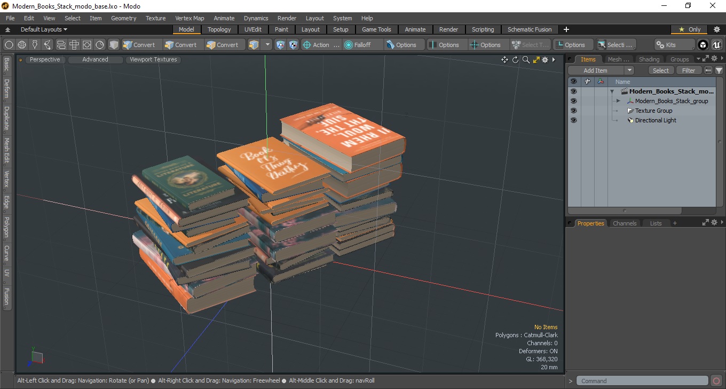Click the gray cube toolbar icon
Viewport: 726px width, 389px height.
tap(114, 45)
